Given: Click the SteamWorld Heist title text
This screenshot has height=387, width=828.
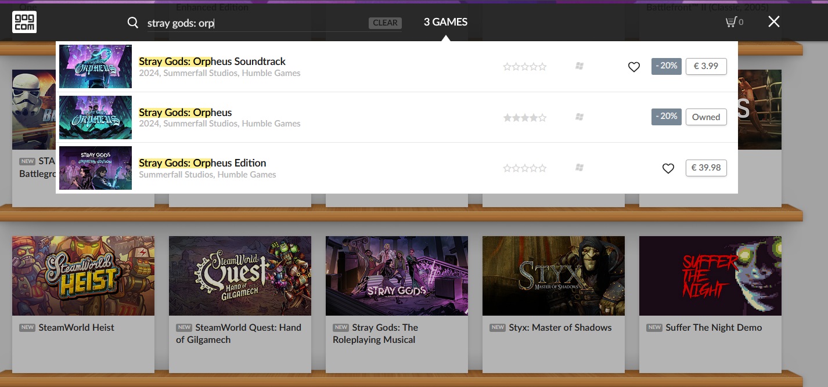Looking at the screenshot, I should 77,327.
